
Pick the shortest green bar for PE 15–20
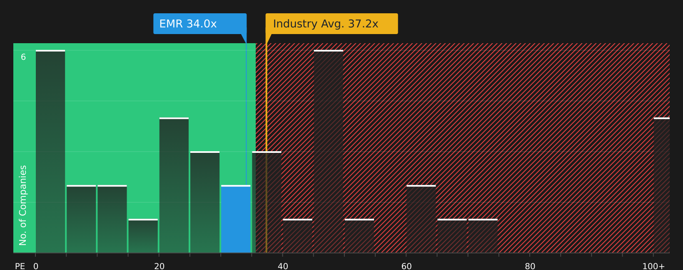(x=143, y=236)
